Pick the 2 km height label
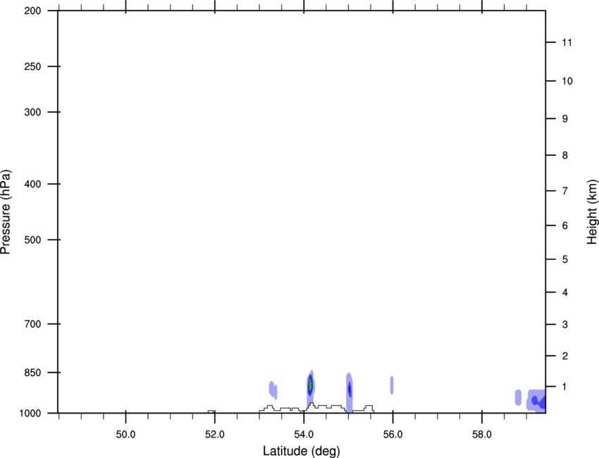Screen dimensions: 599x458 pyautogui.click(x=564, y=356)
